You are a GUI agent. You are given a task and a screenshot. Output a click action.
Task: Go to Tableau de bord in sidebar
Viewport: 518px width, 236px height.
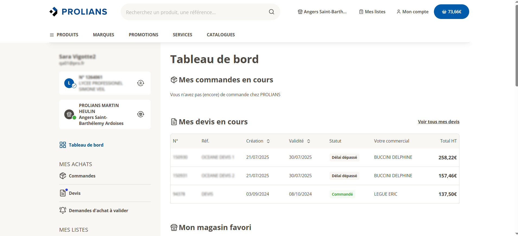[86, 145]
